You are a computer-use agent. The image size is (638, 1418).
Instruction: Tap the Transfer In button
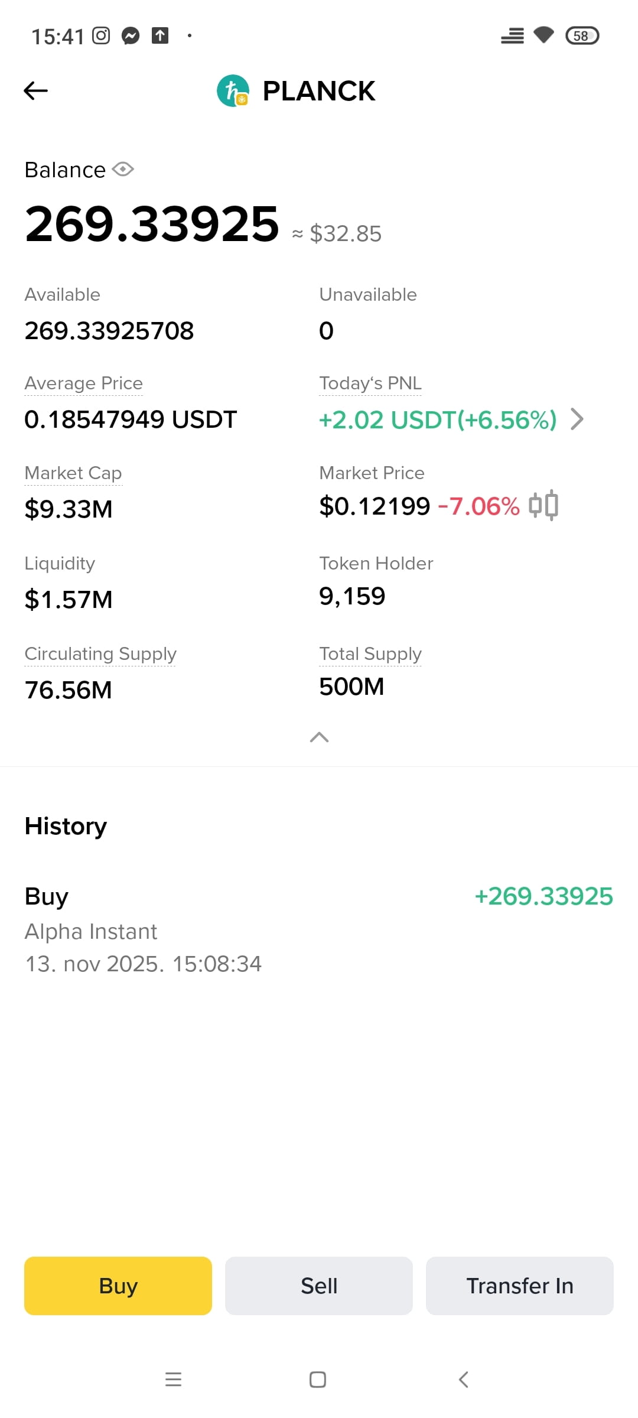[x=520, y=1286]
